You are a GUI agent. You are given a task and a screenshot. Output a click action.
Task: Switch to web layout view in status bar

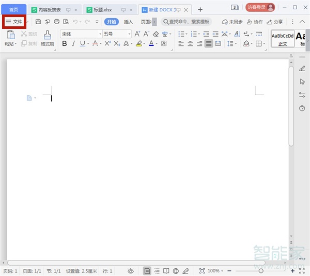(176, 271)
